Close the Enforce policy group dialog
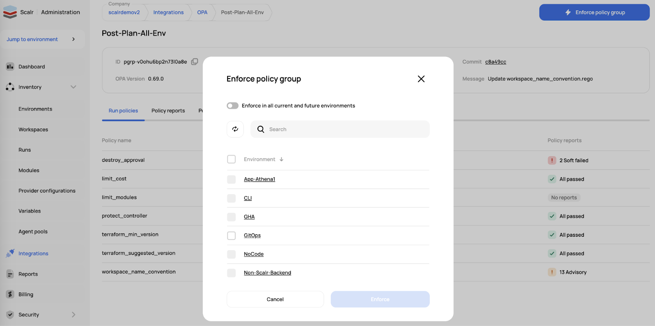The height and width of the screenshot is (326, 655). [421, 79]
